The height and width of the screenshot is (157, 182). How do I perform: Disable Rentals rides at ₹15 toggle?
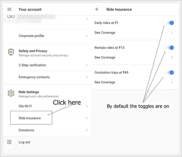tap(170, 48)
